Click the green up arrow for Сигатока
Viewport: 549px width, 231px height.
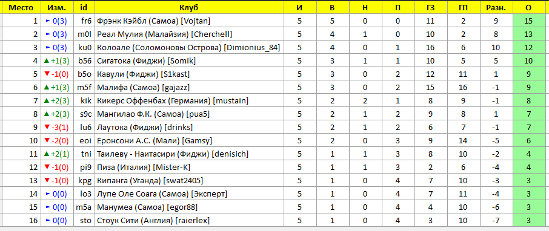click(x=46, y=61)
